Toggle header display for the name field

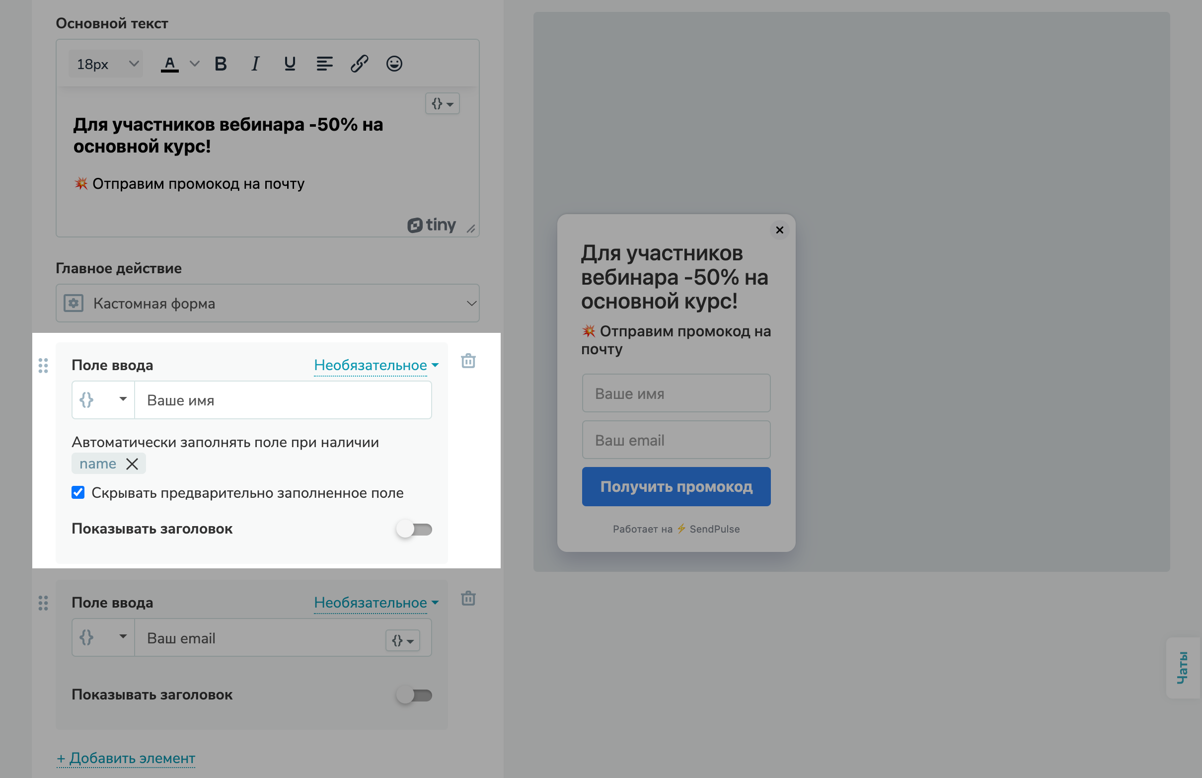click(x=415, y=529)
